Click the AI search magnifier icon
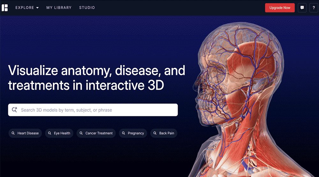 point(14,110)
